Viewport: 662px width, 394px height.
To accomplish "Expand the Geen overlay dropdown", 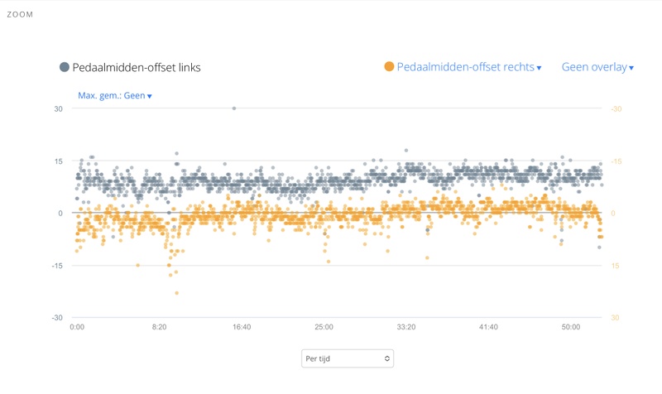I will (597, 67).
